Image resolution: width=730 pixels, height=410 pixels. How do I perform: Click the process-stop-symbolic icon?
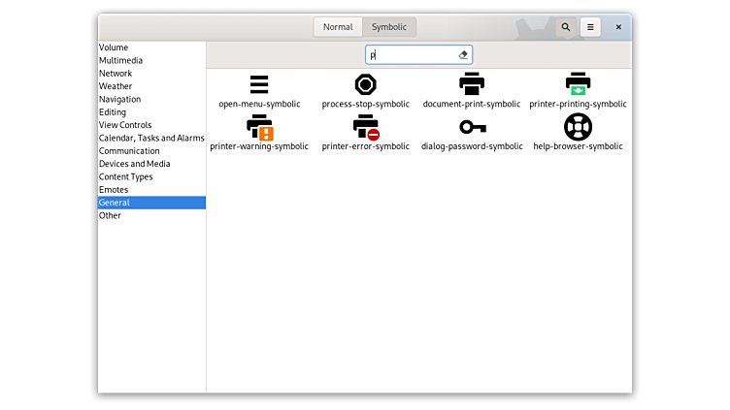(365, 85)
